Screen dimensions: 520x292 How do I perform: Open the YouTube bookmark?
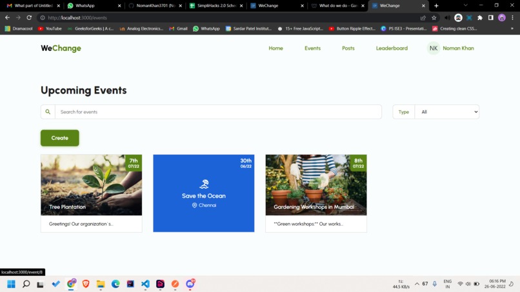tap(50, 28)
